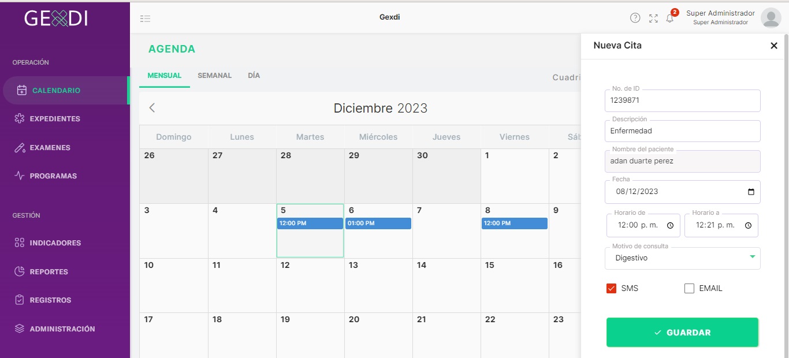Click the AGENDA page heading

tap(172, 49)
